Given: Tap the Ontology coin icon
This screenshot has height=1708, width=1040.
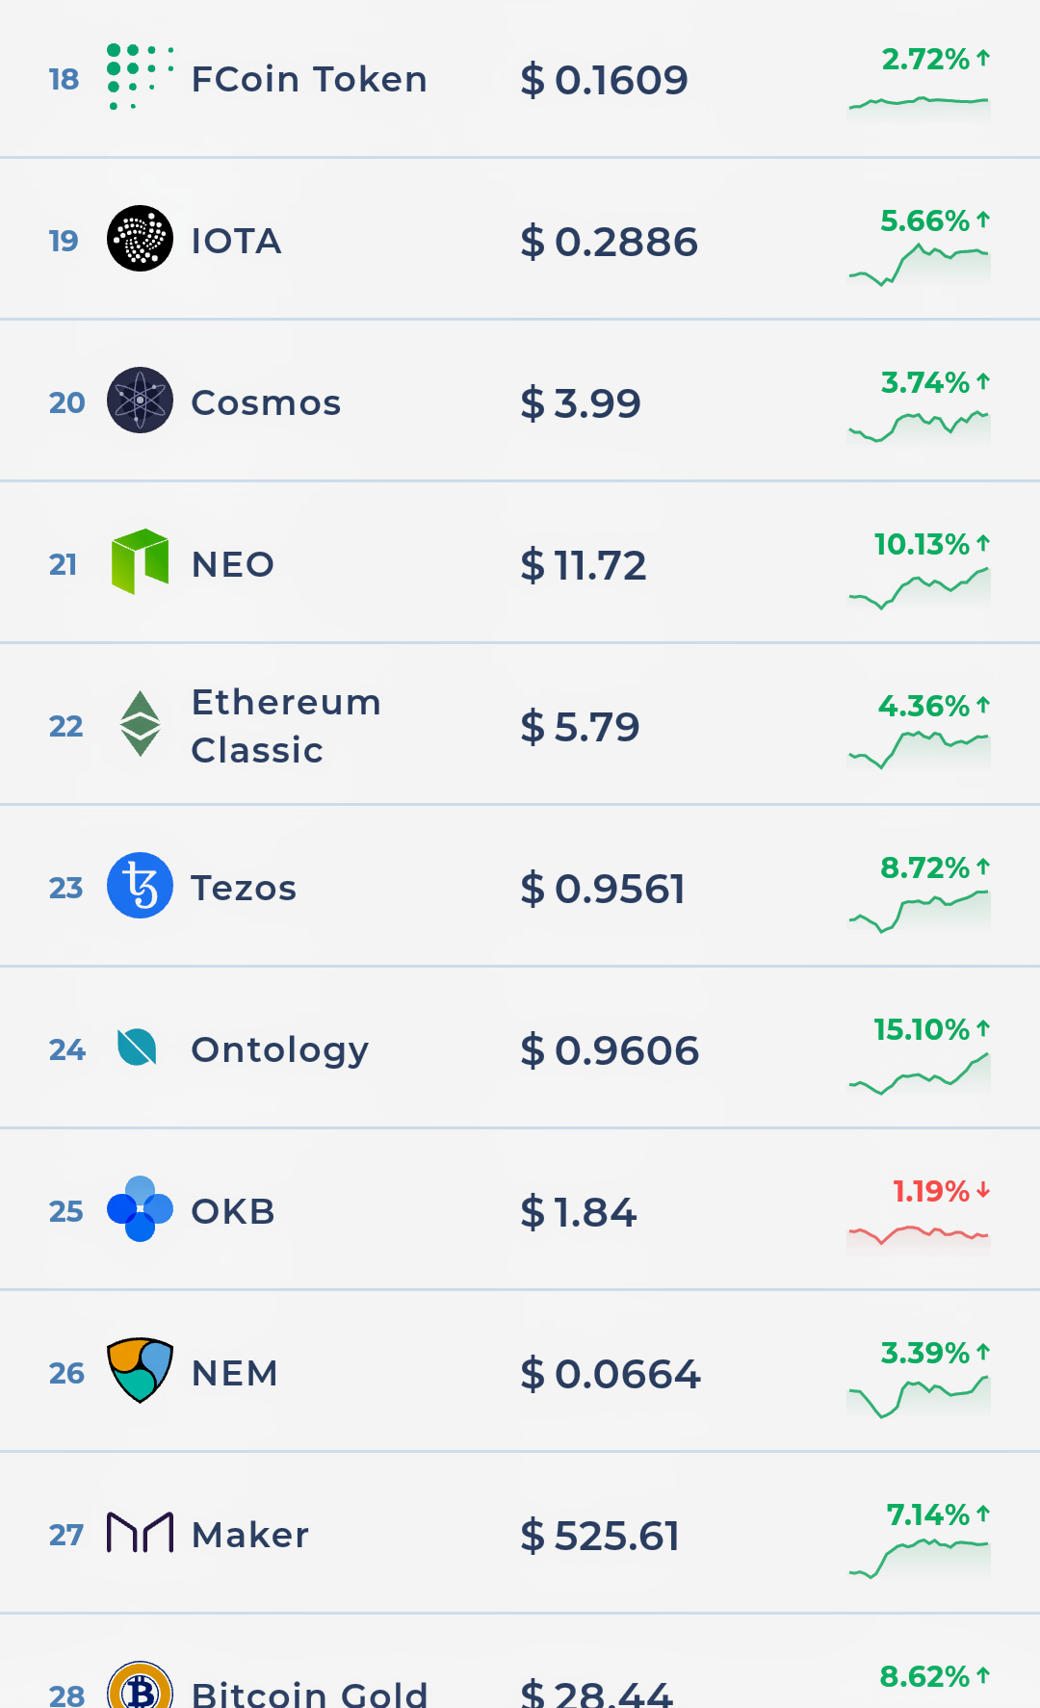Looking at the screenshot, I should point(137,1048).
